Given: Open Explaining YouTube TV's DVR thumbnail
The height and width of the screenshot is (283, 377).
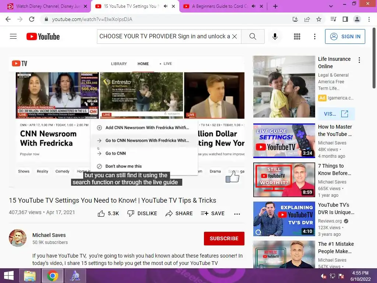Looking at the screenshot, I should point(284,219).
